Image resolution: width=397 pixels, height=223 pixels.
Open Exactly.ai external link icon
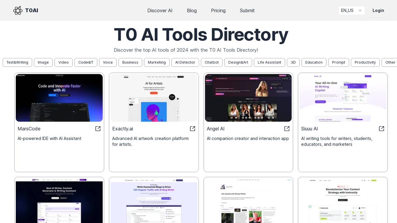coord(192,129)
